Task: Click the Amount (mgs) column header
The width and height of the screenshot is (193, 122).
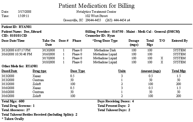Action: pyautogui.click(x=151, y=71)
